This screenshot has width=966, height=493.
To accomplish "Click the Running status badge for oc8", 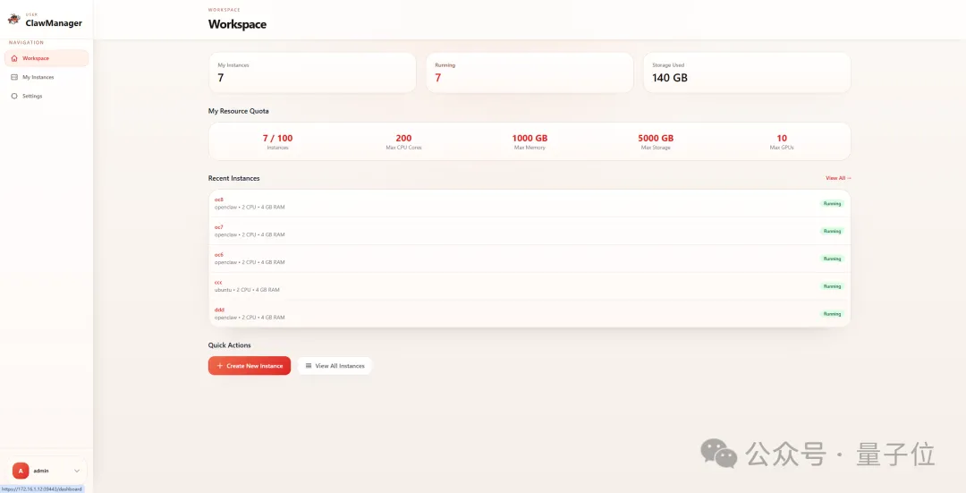I will [832, 204].
